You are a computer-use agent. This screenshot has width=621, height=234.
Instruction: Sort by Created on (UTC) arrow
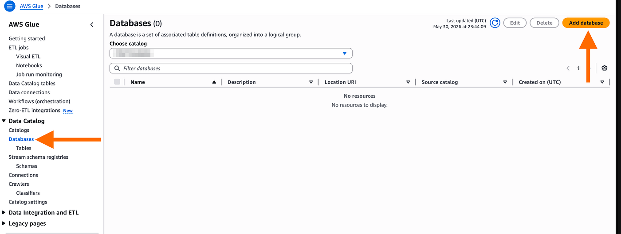[602, 82]
